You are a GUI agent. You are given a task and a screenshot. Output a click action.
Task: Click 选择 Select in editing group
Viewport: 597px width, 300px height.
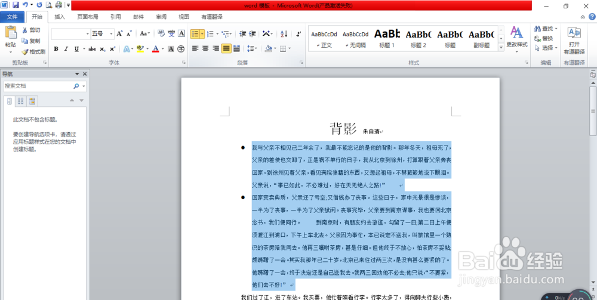[x=546, y=48]
